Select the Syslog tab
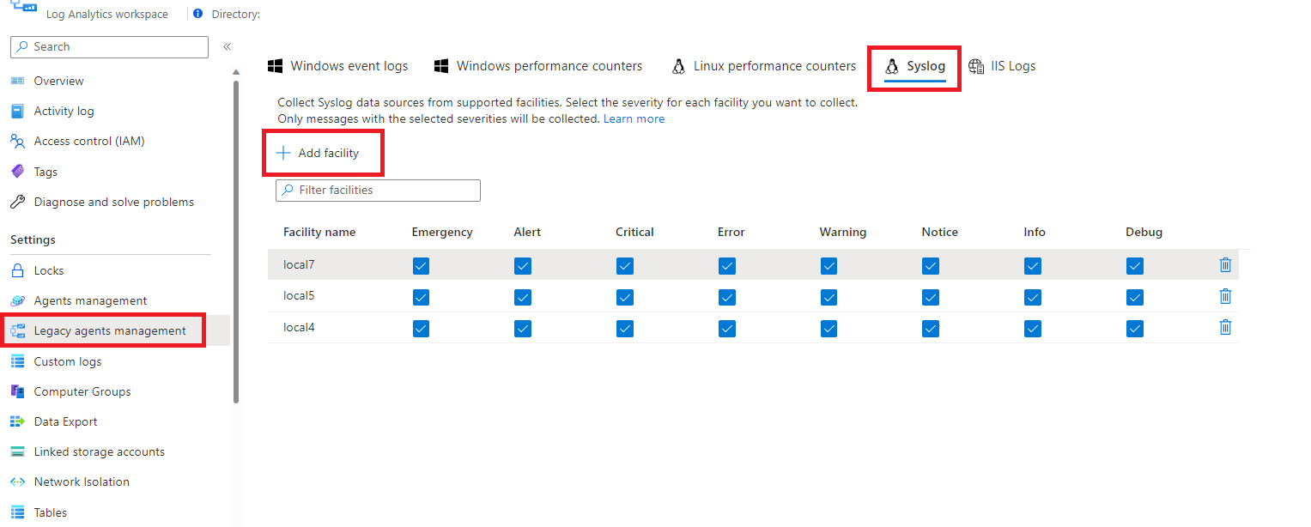 [x=915, y=66]
